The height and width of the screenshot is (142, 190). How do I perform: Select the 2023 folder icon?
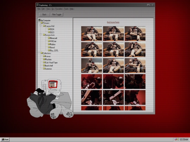[49, 32]
